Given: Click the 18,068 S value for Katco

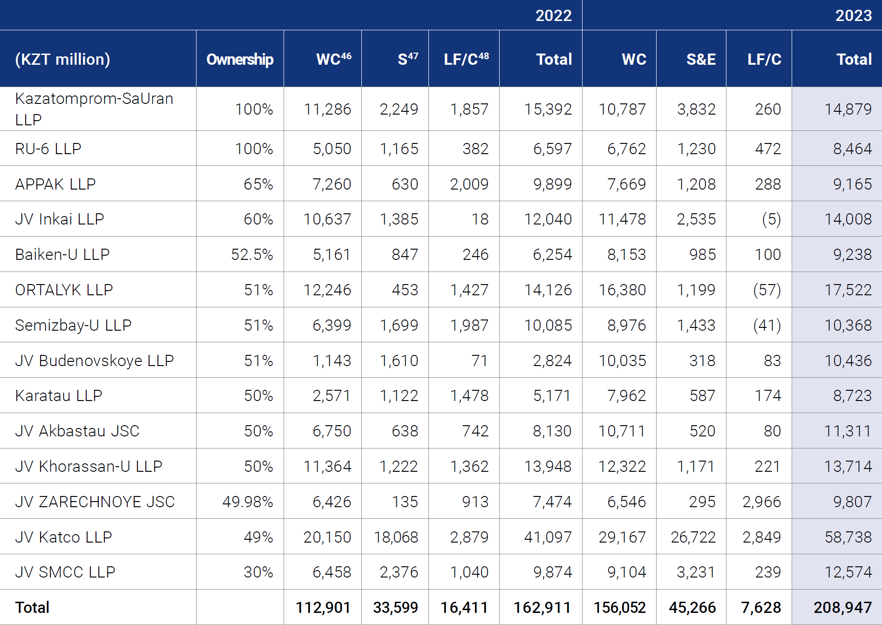Looking at the screenshot, I should coord(396,537).
